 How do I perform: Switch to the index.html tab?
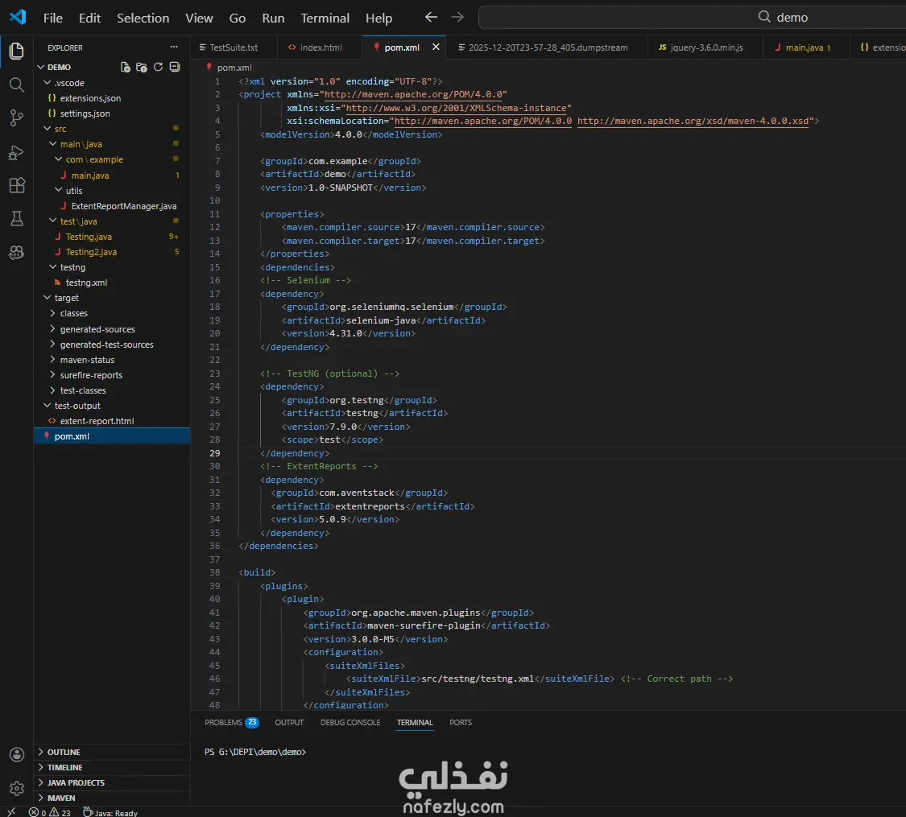click(x=319, y=47)
